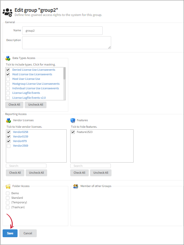Open Denied License Use Licenseevents masking link
The height and width of the screenshot is (245, 184).
34,70
